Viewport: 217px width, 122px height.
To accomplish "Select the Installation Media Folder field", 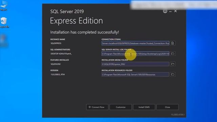I will click(135, 64).
